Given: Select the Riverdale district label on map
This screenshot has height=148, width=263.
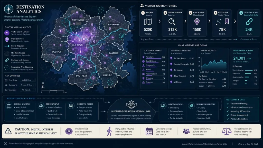Looking at the screenshot, I should [114, 24].
